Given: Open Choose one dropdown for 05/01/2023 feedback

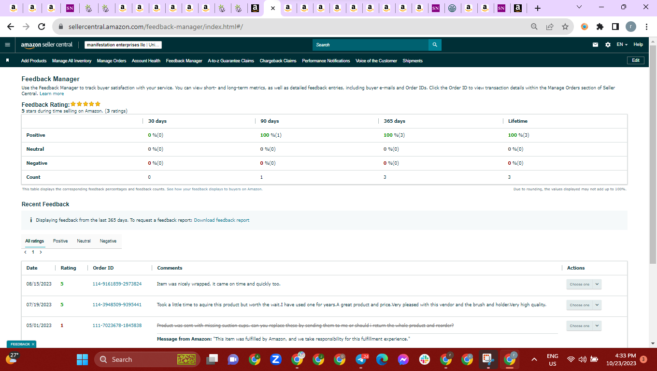Looking at the screenshot, I should pos(584,326).
